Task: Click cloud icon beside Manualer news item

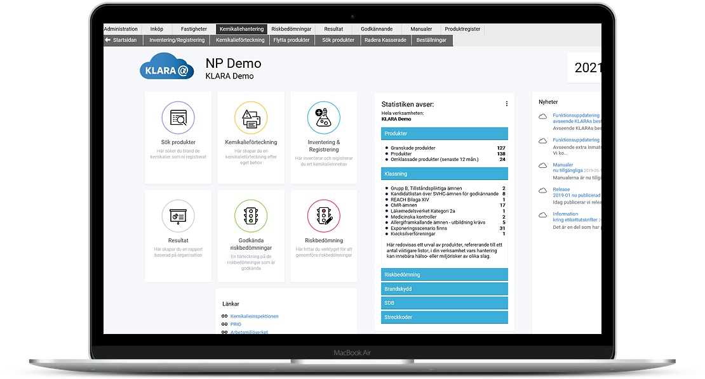Action: [x=542, y=166]
